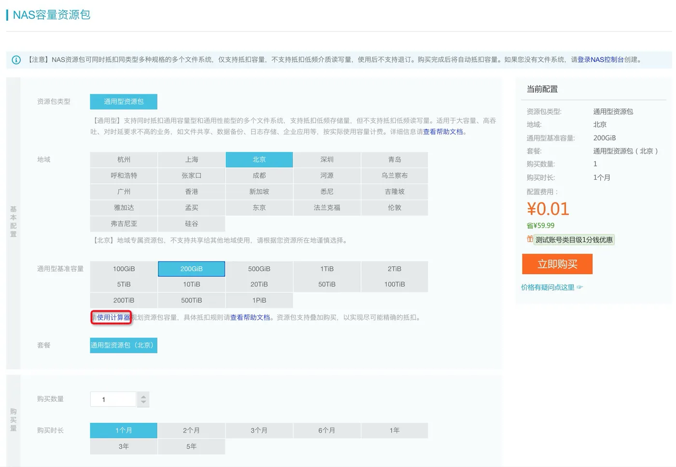Open 查看帮助文档 link under resource type

tap(443, 131)
